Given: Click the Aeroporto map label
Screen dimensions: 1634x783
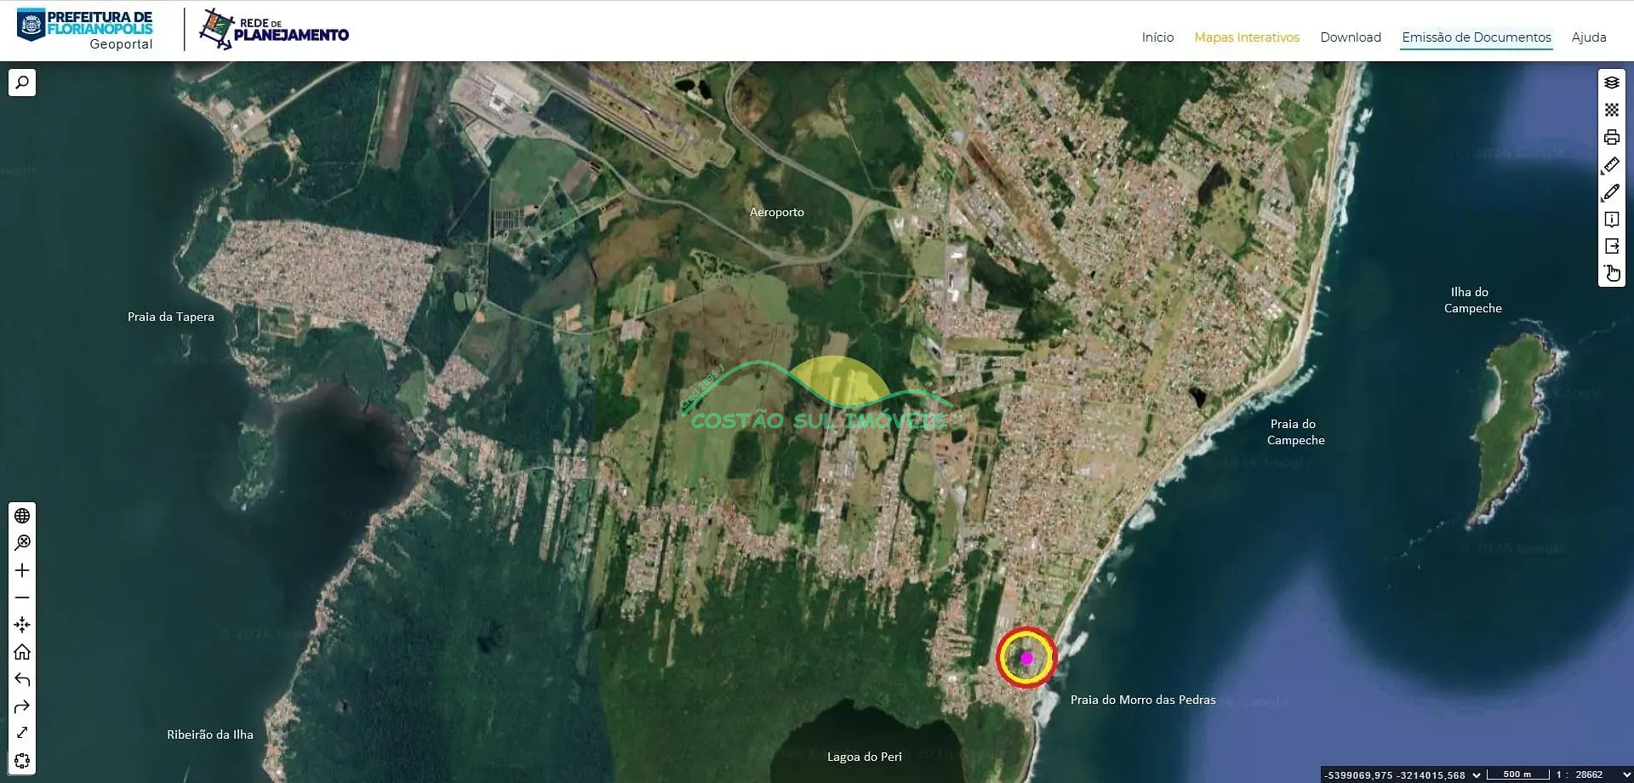Looking at the screenshot, I should click(x=776, y=212).
